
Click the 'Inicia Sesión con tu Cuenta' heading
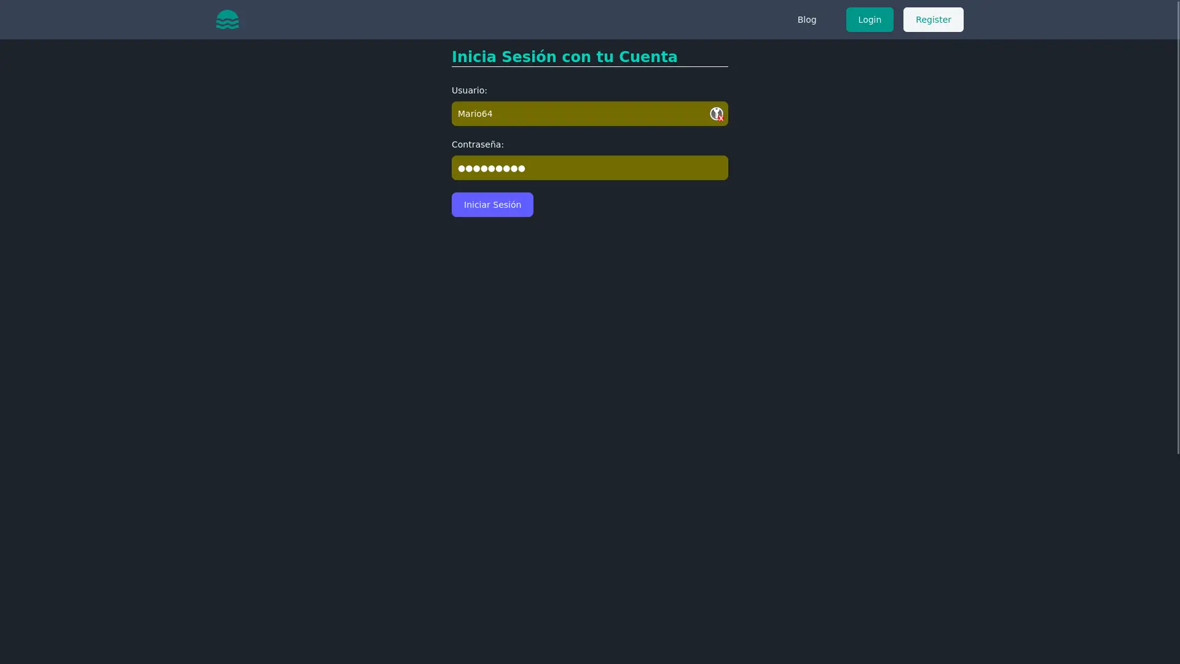pyautogui.click(x=564, y=57)
